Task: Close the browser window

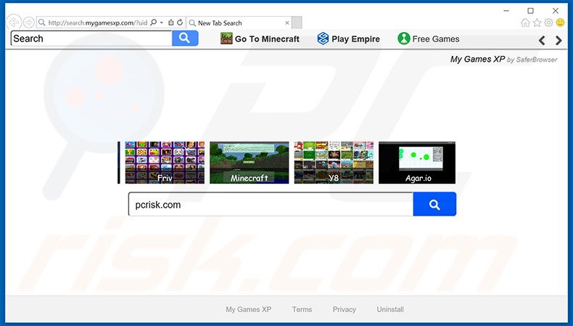Action: pos(556,11)
